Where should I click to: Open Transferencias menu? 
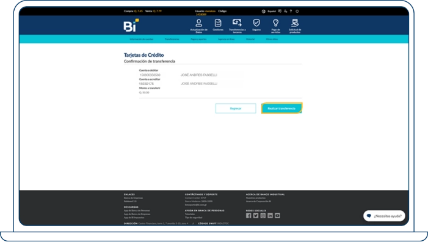(172, 39)
